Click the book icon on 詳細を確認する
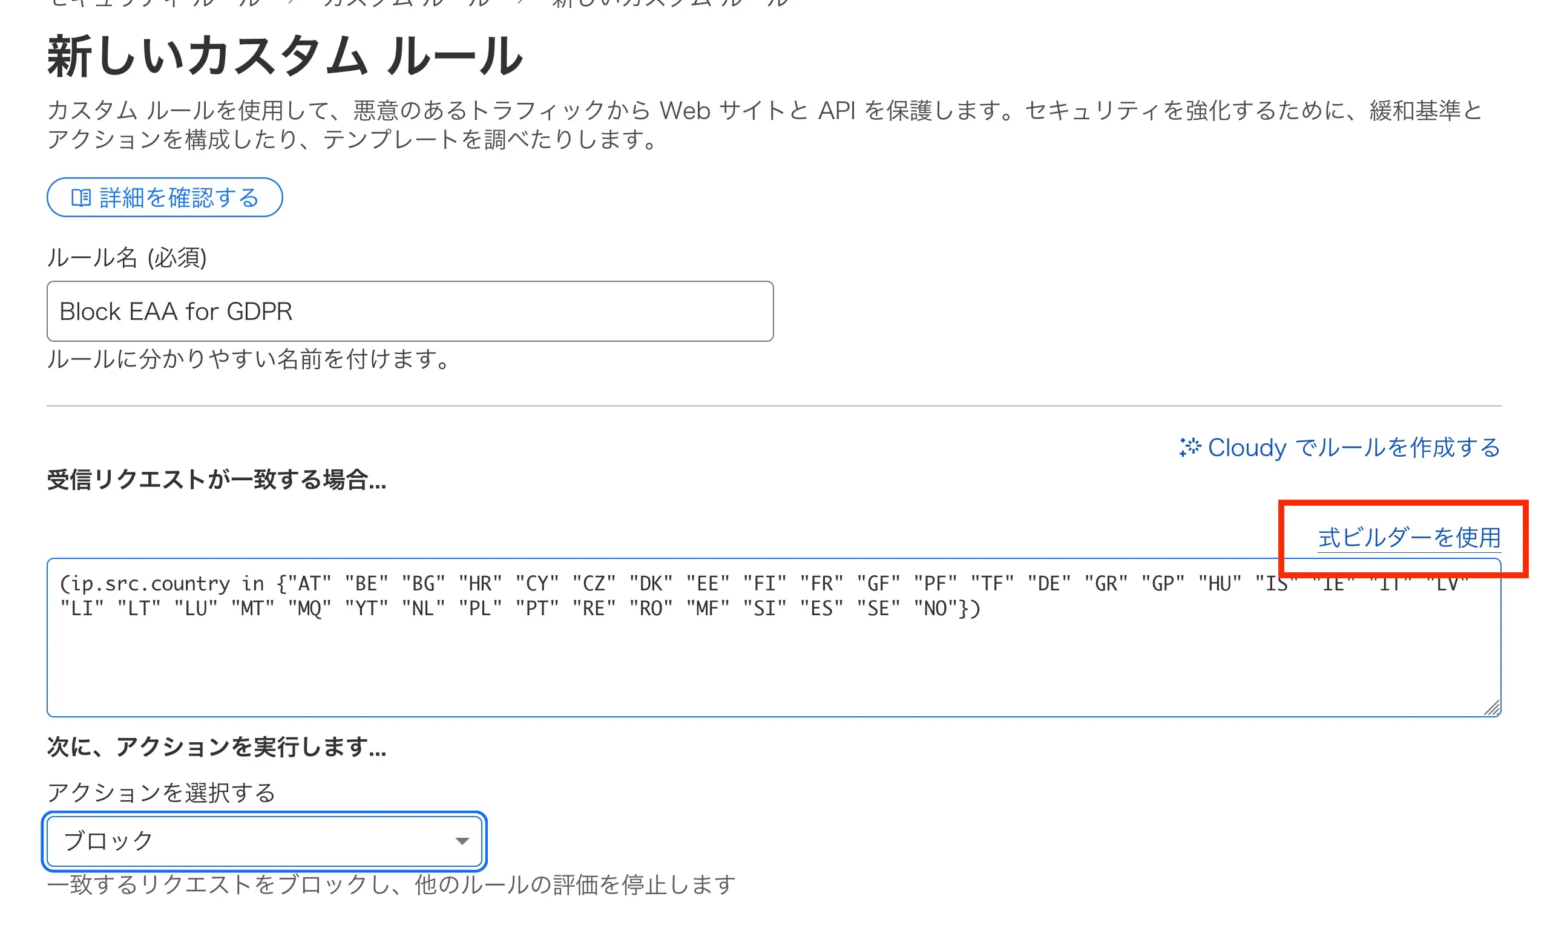Viewport: 1547px width, 934px height. [x=82, y=197]
